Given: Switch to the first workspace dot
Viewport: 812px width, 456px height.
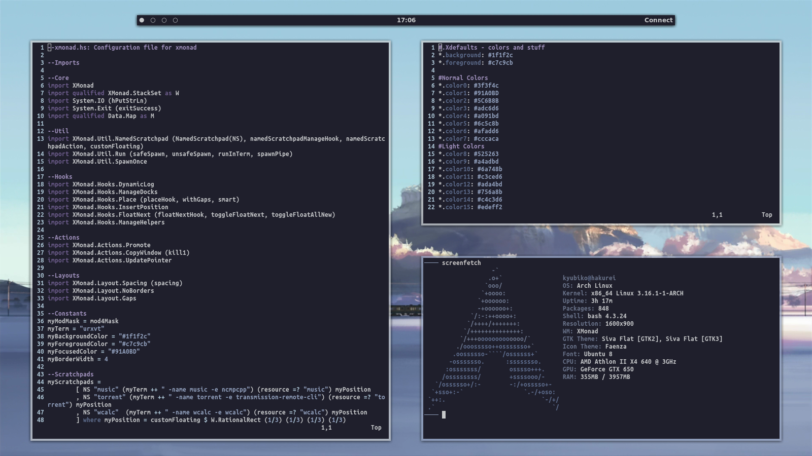Looking at the screenshot, I should pos(142,20).
